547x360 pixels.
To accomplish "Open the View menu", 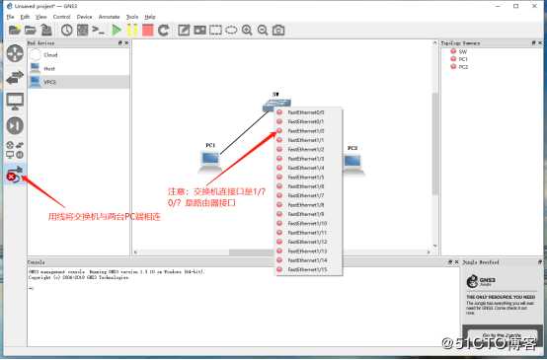I will (x=40, y=17).
